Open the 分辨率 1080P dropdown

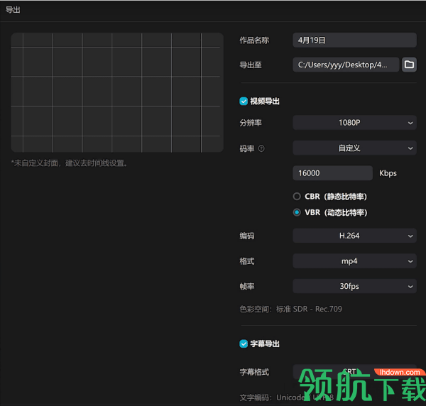tap(354, 123)
